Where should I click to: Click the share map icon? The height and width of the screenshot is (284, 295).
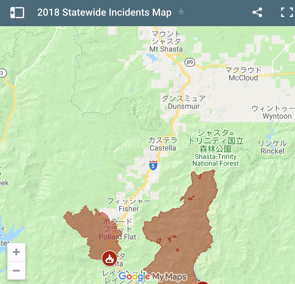coord(257,12)
